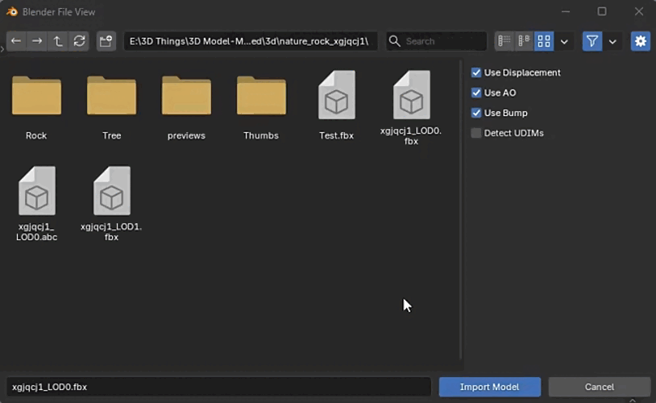Uncheck Use Bump option
656x403 pixels.
(476, 113)
